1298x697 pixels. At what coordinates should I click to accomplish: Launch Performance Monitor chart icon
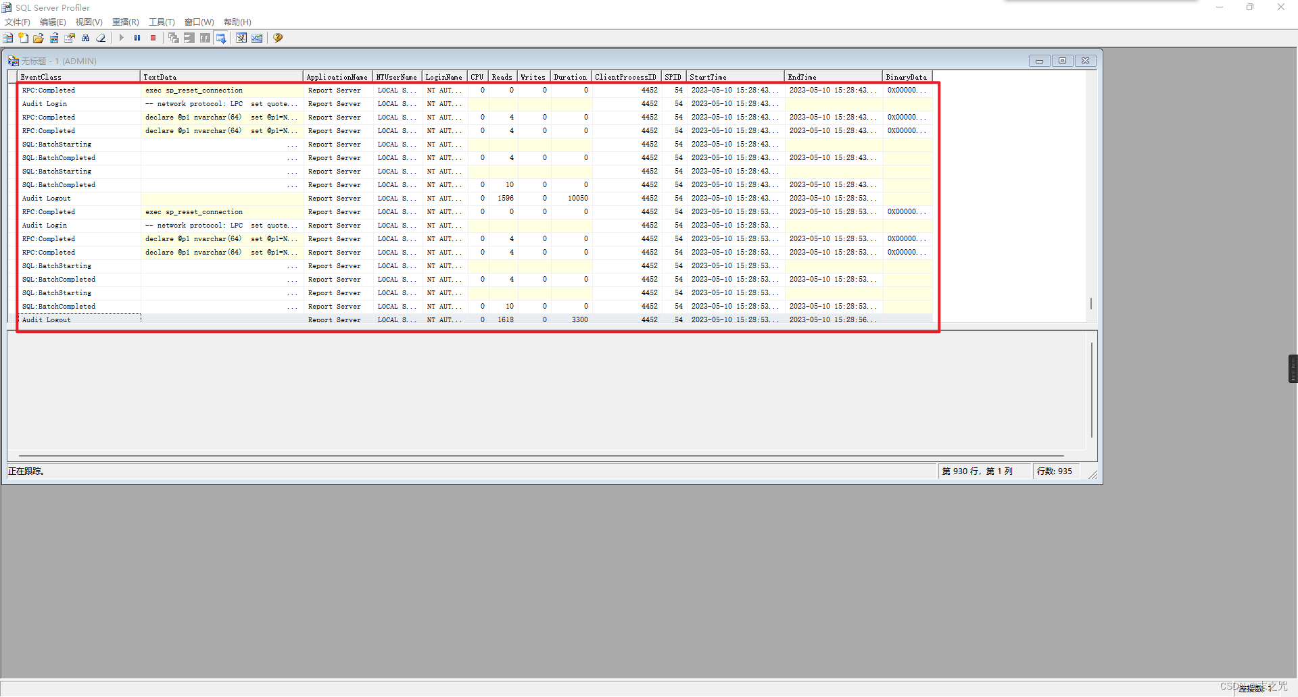coord(257,38)
